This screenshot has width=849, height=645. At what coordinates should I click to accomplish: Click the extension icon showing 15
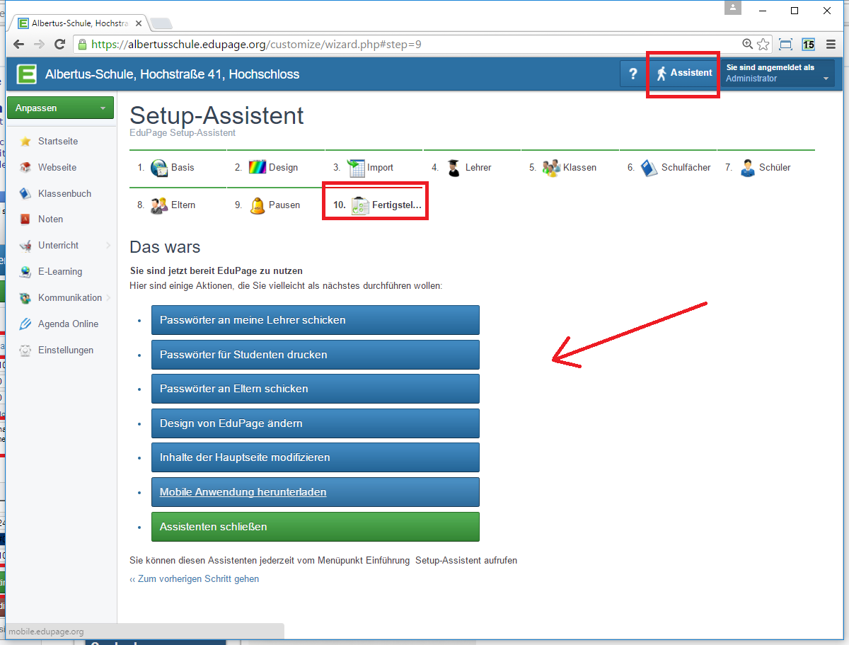click(x=808, y=44)
